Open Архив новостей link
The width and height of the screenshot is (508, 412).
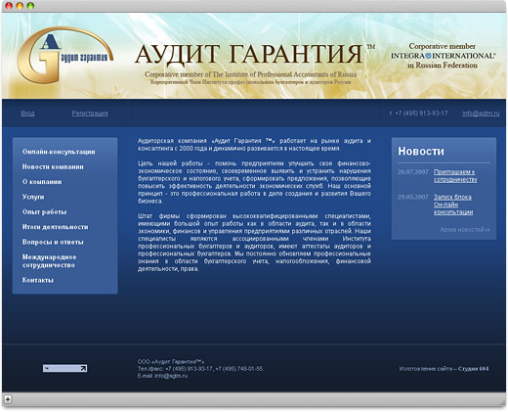coord(465,230)
